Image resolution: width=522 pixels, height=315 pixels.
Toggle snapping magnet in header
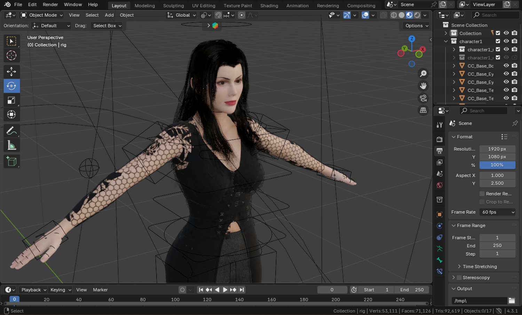pos(218,15)
